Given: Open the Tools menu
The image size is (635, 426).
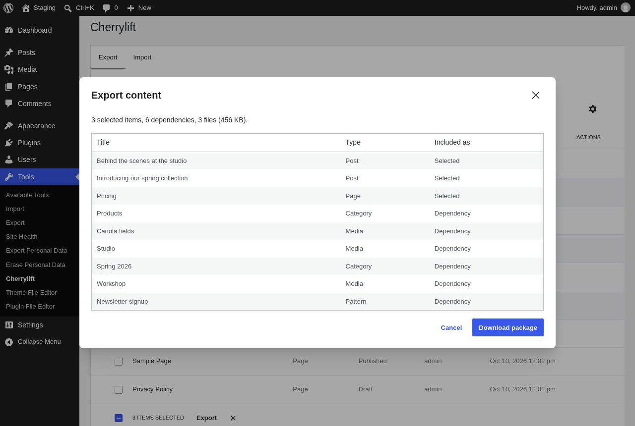Looking at the screenshot, I should tap(40, 177).
